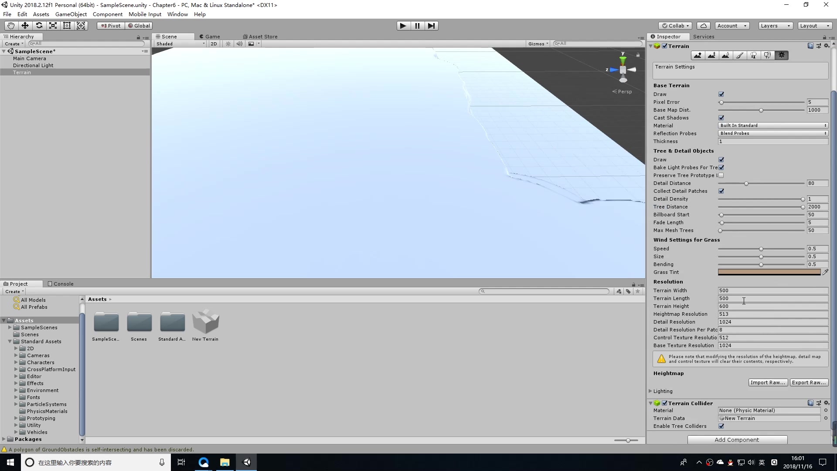This screenshot has width=837, height=471.
Task: Select the Place Trees tool
Action: pos(754,55)
